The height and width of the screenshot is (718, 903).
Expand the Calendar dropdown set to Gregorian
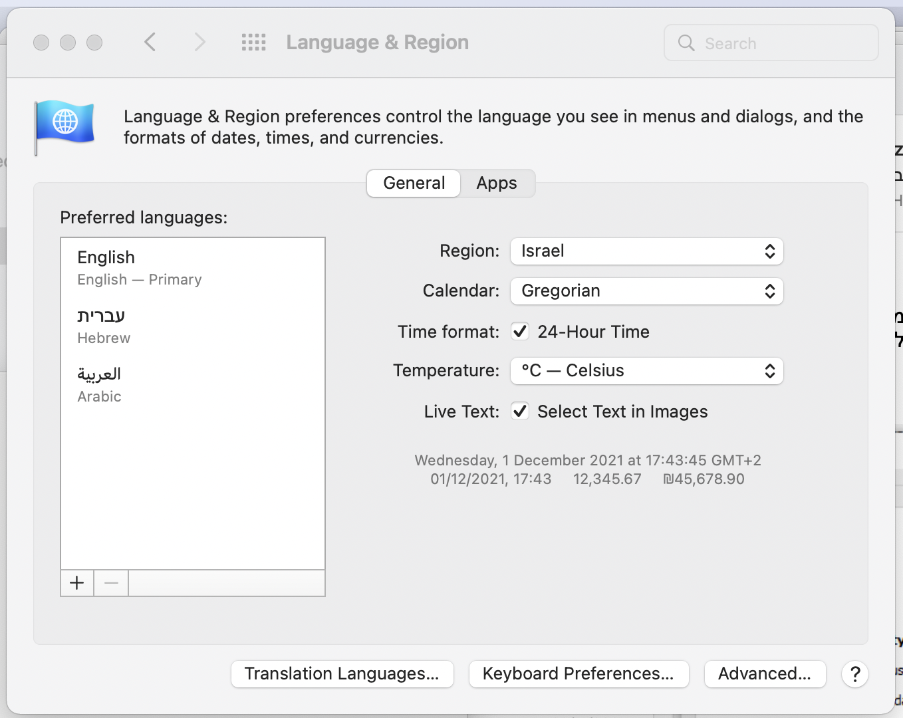pos(646,291)
